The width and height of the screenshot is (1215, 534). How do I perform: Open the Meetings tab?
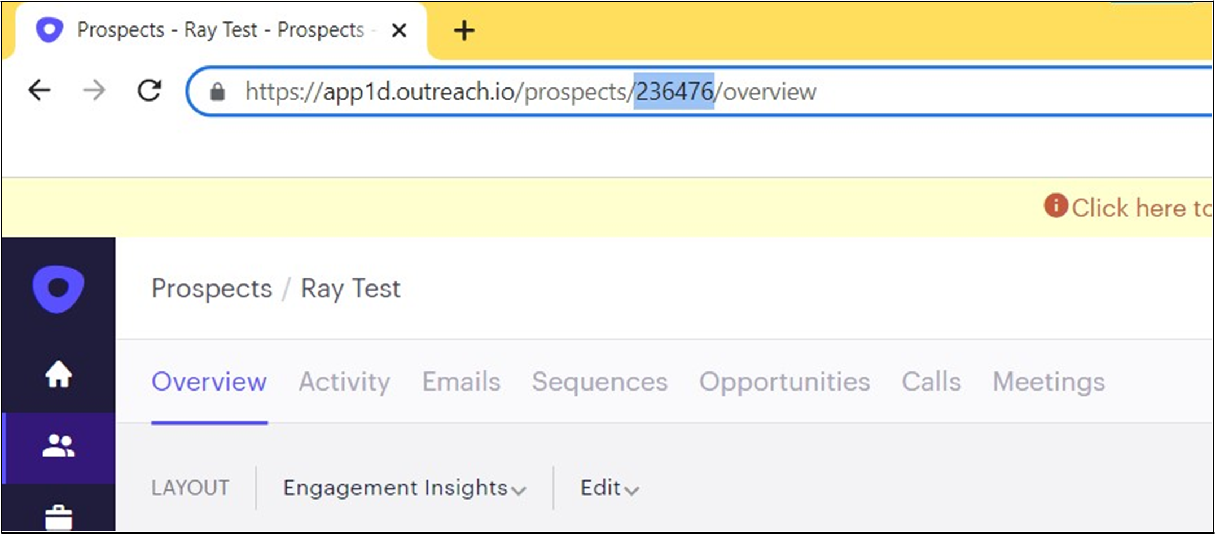[x=1049, y=382]
